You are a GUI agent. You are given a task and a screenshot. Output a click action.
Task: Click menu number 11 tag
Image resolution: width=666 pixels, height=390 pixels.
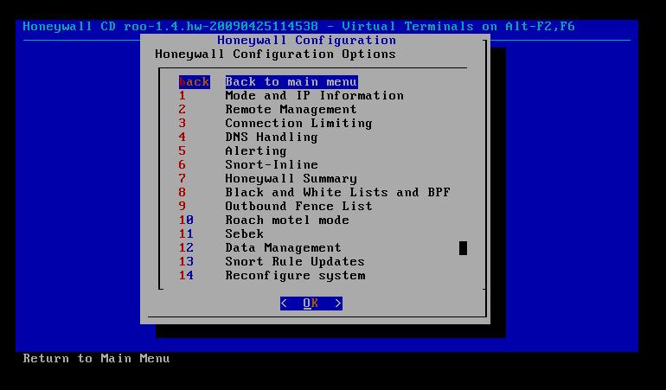tap(186, 233)
